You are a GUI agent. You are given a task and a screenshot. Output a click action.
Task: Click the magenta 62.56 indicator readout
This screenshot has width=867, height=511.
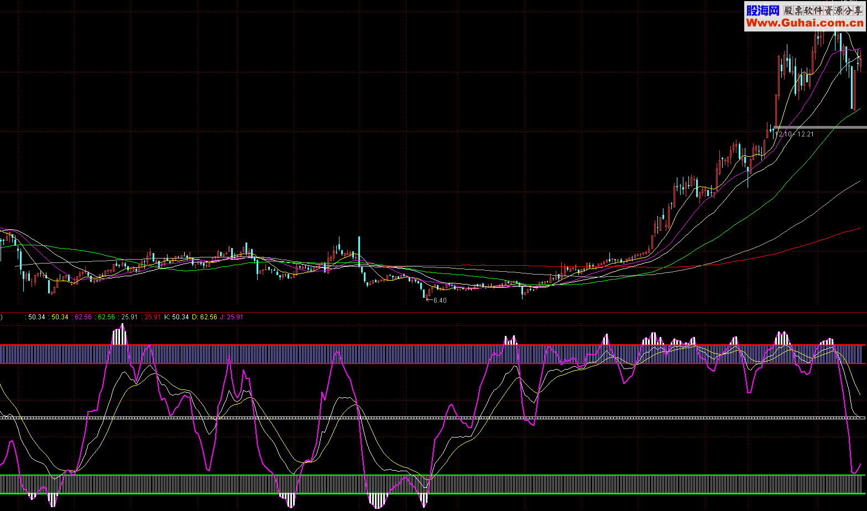click(x=82, y=317)
